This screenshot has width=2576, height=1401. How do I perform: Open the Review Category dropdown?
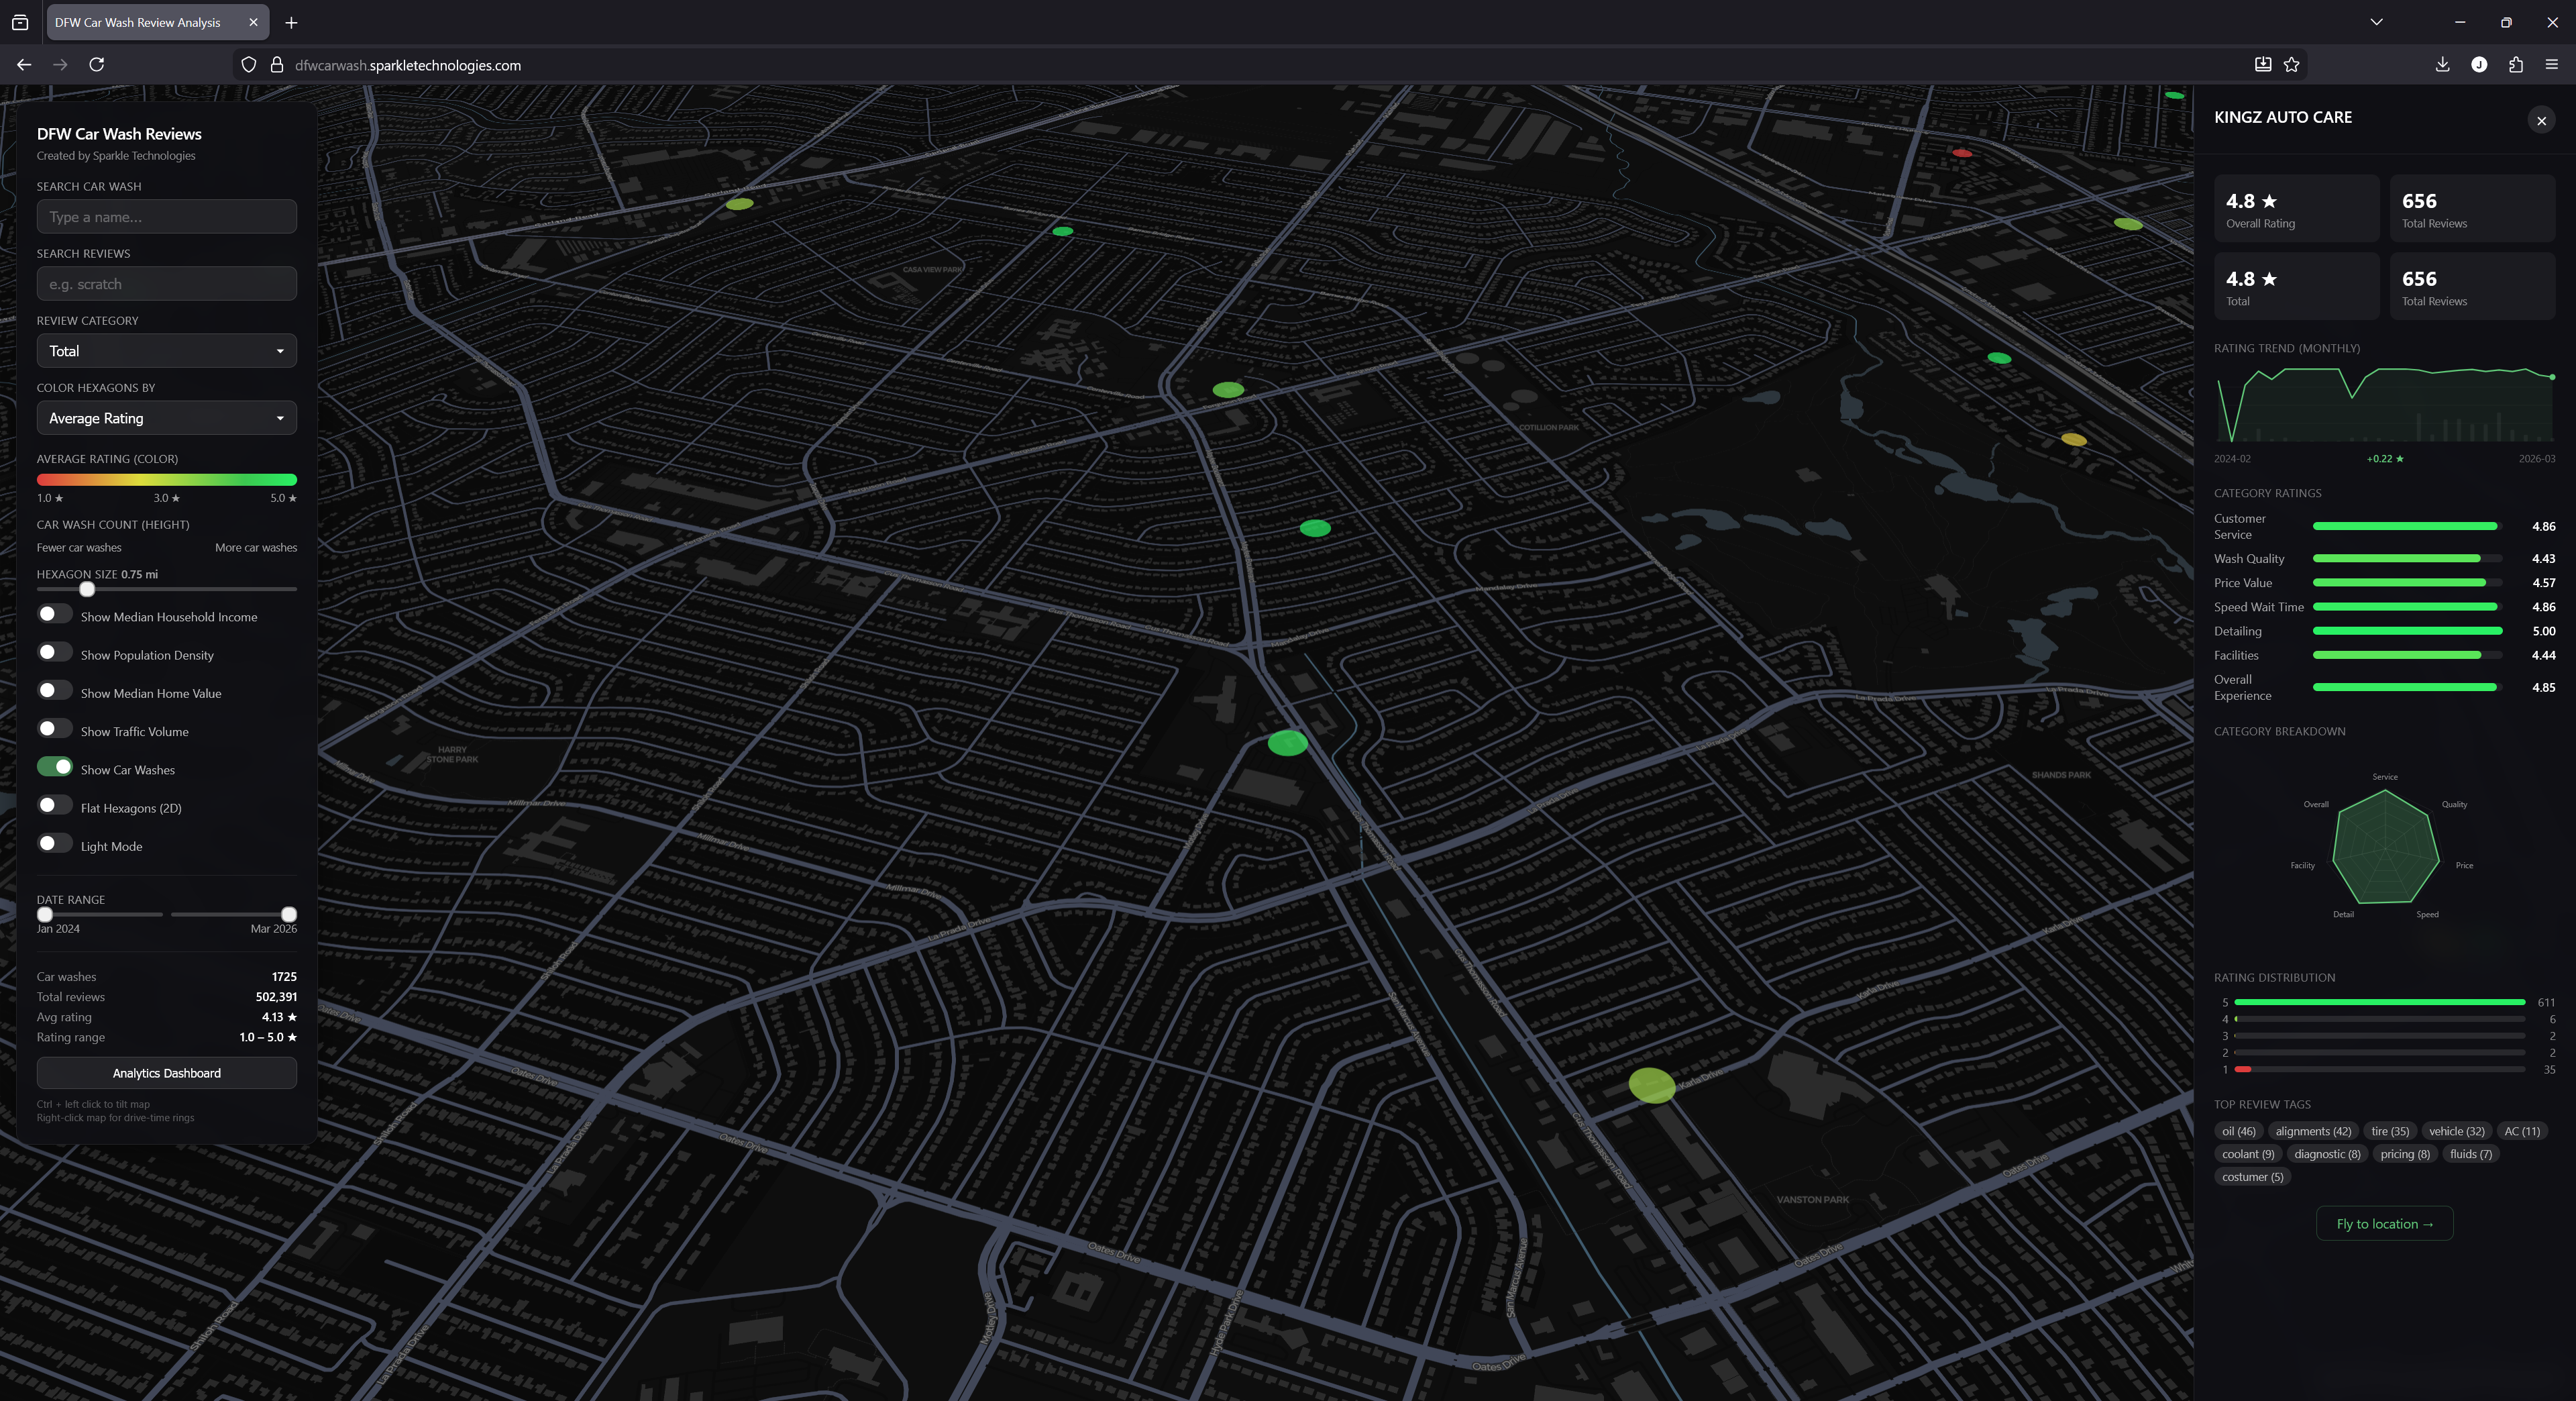tap(167, 351)
